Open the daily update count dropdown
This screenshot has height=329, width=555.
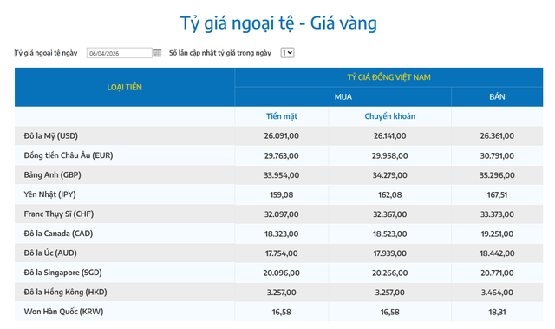[287, 53]
